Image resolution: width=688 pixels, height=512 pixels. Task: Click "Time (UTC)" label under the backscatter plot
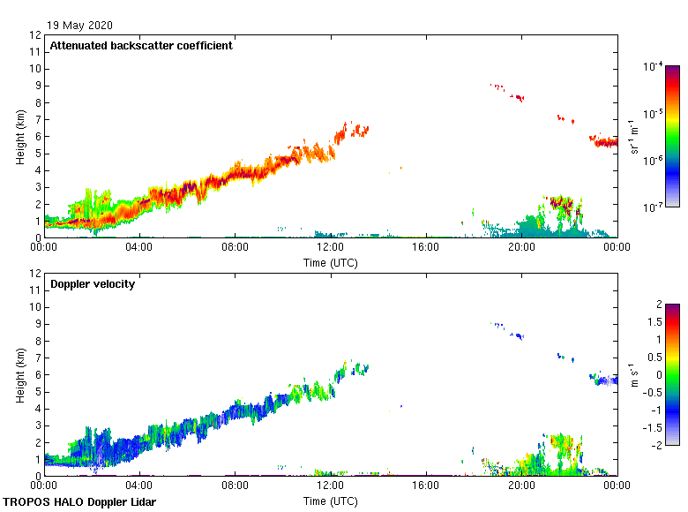(331, 263)
